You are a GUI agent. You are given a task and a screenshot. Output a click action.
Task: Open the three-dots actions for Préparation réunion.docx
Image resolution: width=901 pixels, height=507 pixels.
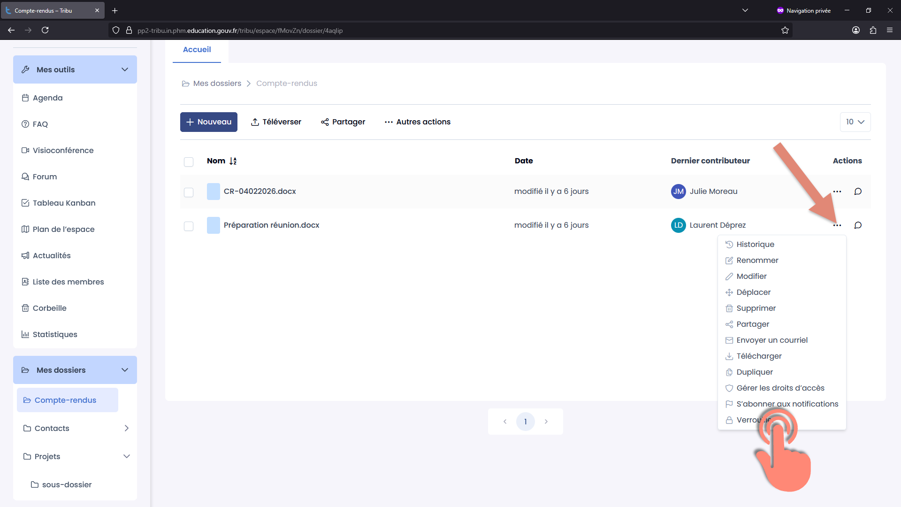point(837,225)
